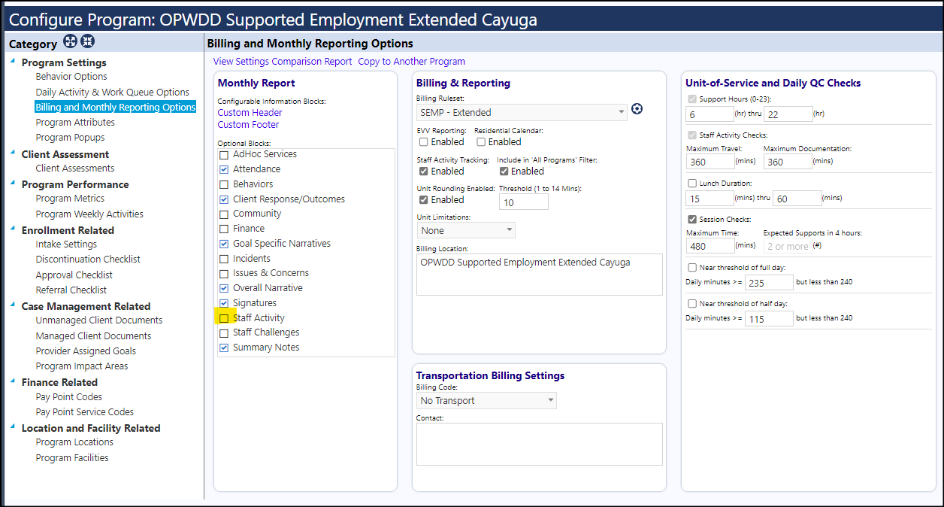Uncheck the Summary Notes checkbox
Image resolution: width=944 pixels, height=507 pixels.
(x=224, y=348)
